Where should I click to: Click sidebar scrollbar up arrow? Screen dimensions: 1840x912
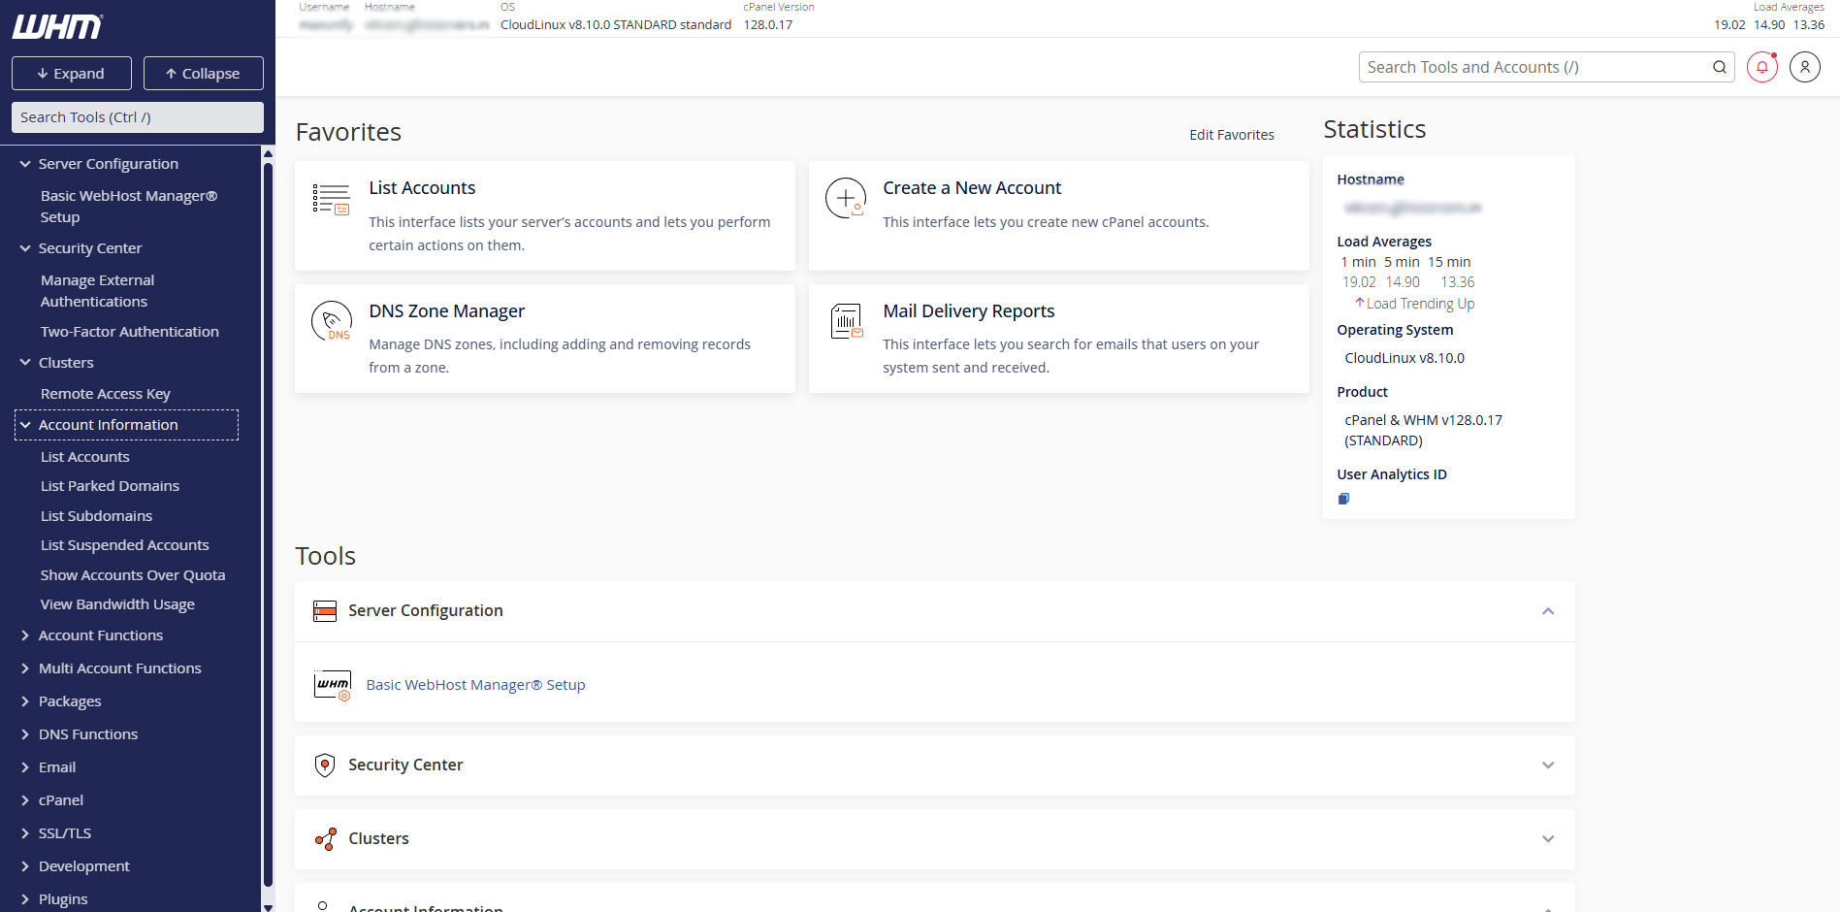[268, 153]
